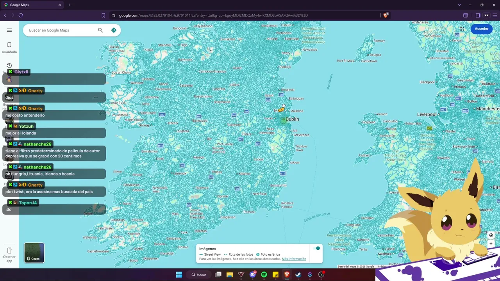500x281 pixels.
Task: Click the Blackpool label
Action: 427,82
